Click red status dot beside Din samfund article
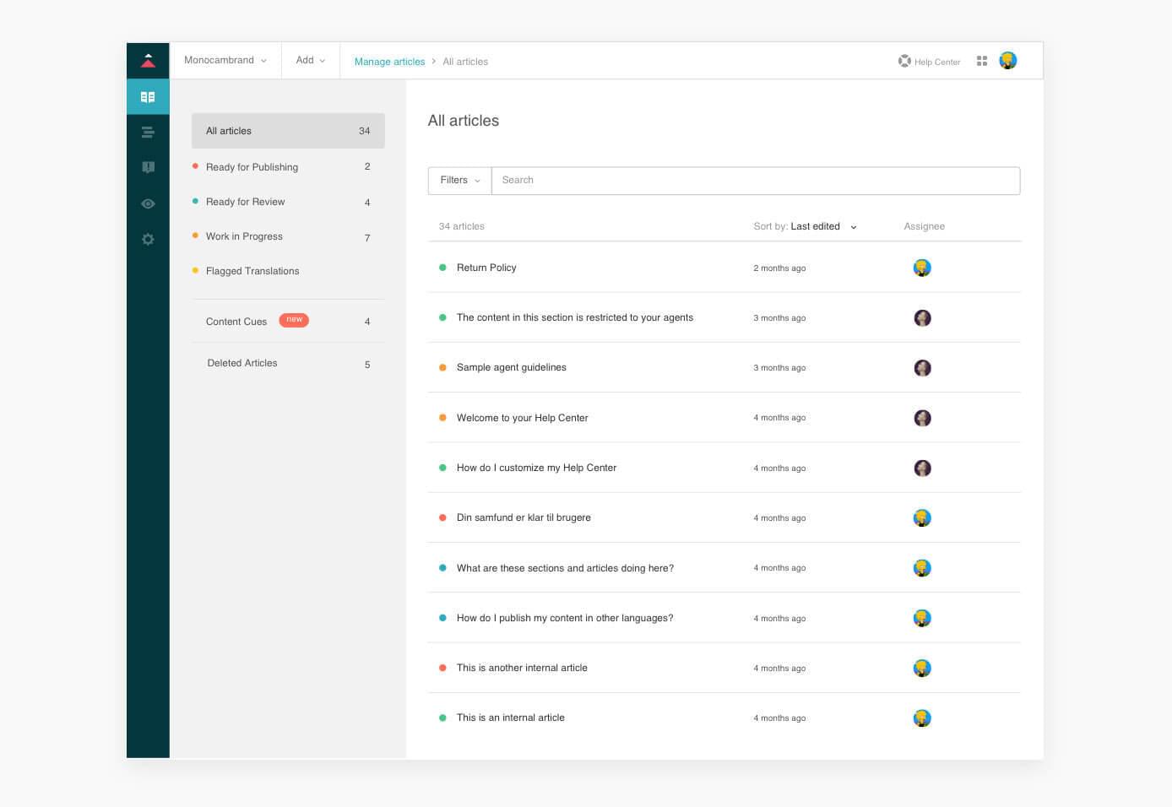This screenshot has width=1172, height=807. (x=442, y=517)
